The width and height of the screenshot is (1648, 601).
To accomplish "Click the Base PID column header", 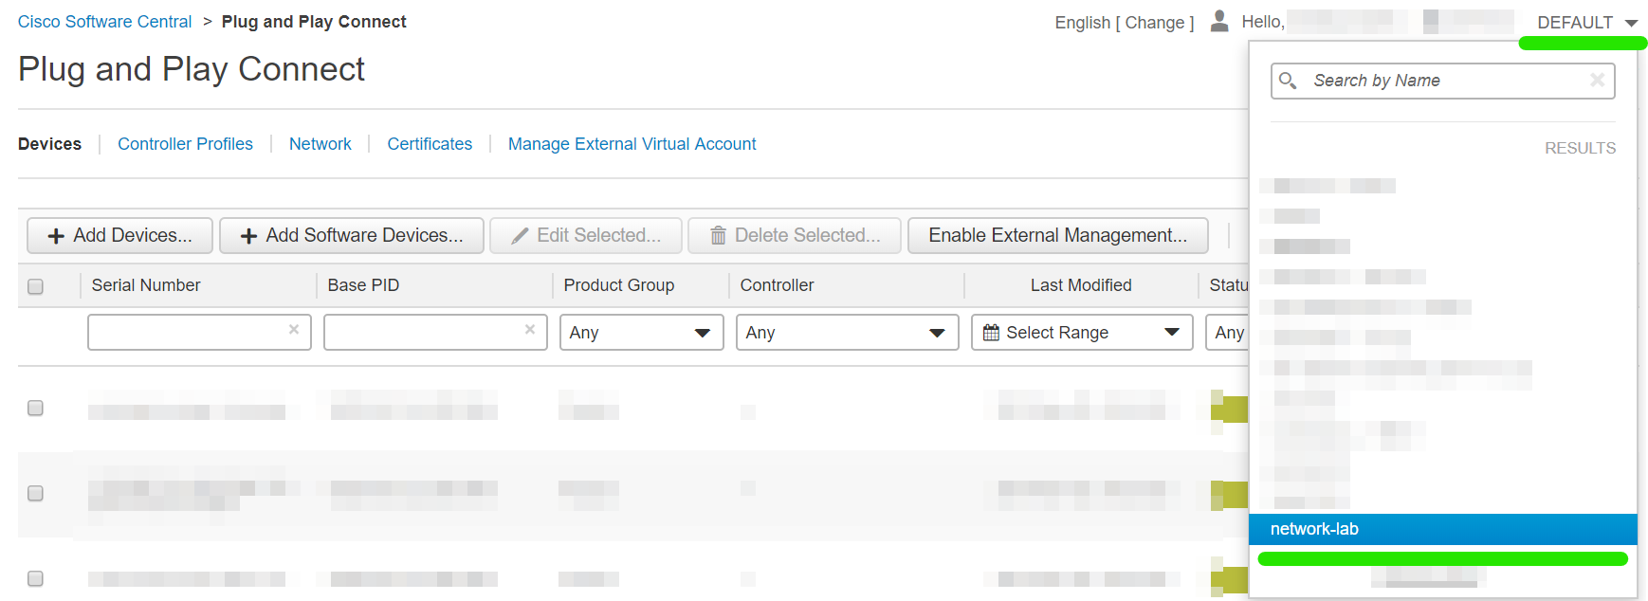I will click(363, 285).
